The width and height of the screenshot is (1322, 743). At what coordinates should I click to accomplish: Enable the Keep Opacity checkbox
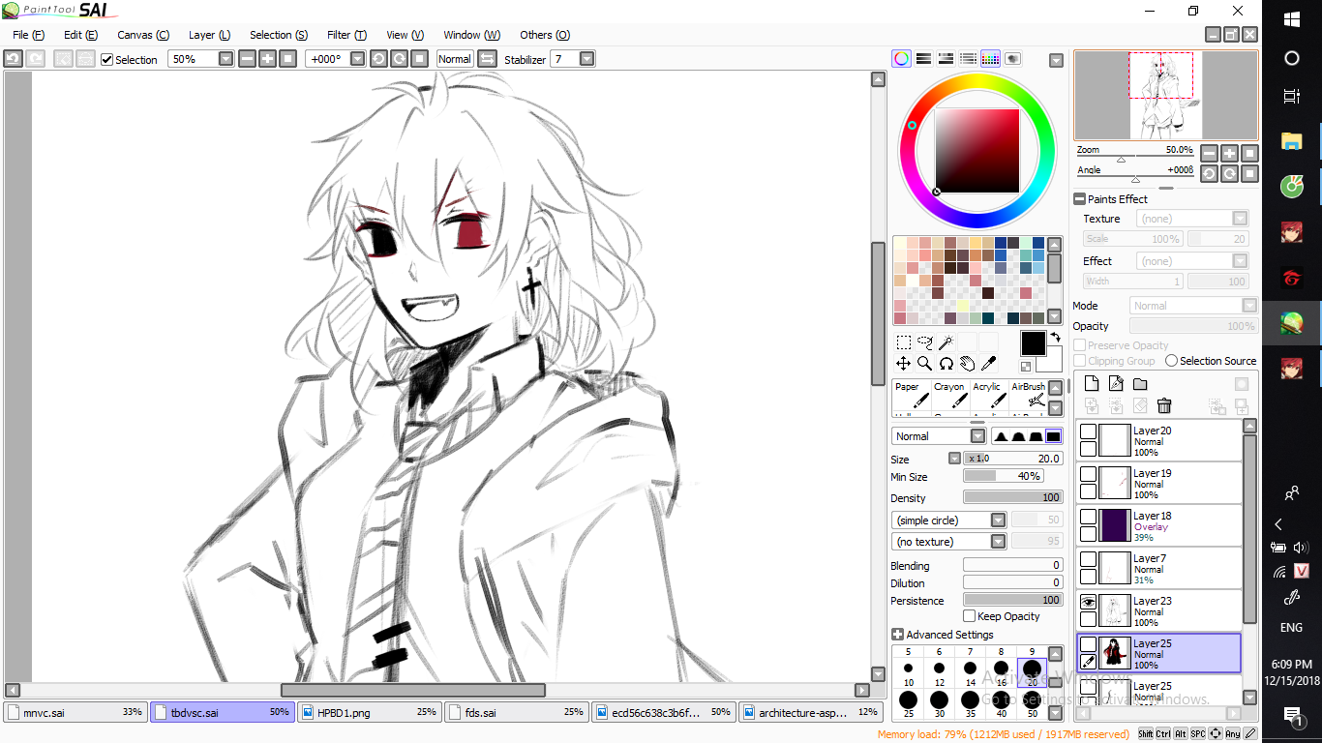tap(969, 616)
